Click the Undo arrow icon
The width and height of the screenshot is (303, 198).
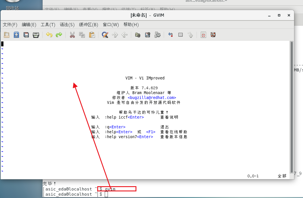tap(49, 35)
